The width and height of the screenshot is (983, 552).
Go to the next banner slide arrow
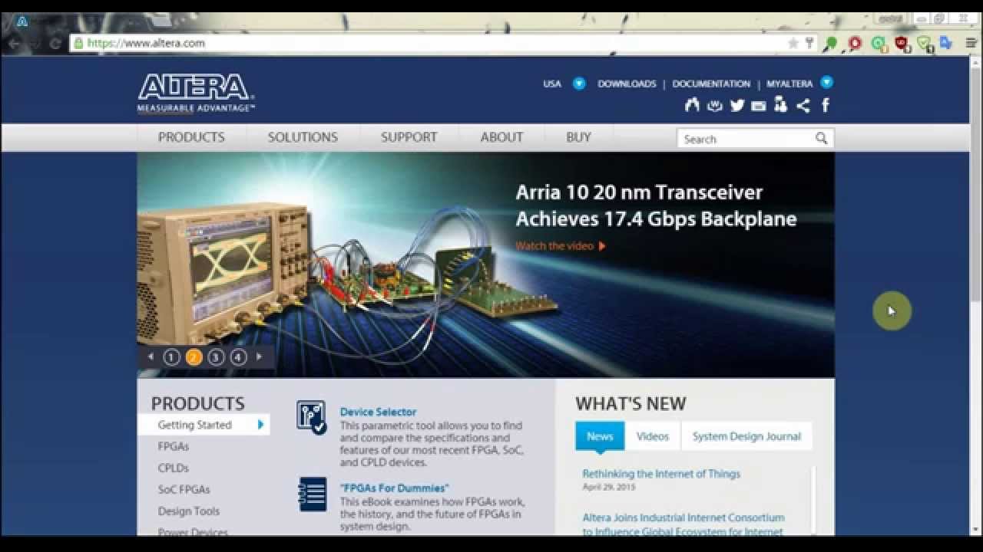click(259, 356)
